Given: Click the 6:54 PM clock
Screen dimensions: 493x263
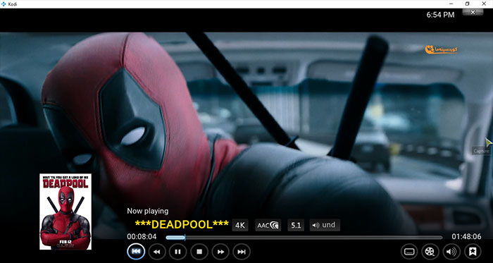Looking at the screenshot, I should [440, 15].
